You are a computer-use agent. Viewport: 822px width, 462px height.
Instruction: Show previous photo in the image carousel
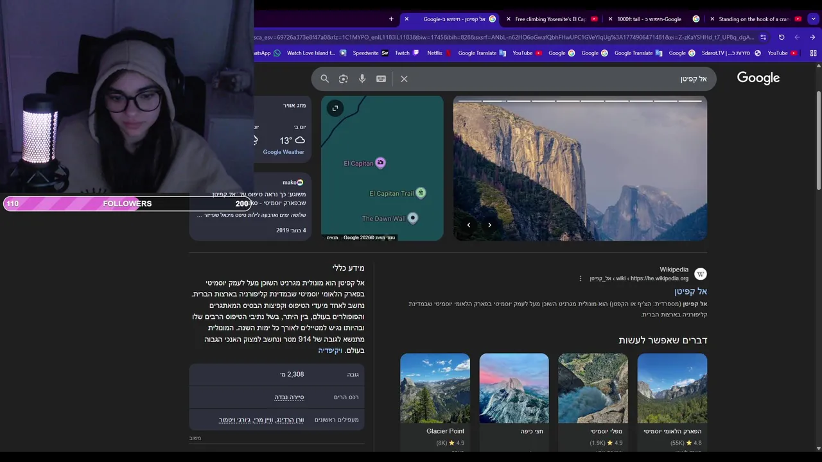[469, 225]
